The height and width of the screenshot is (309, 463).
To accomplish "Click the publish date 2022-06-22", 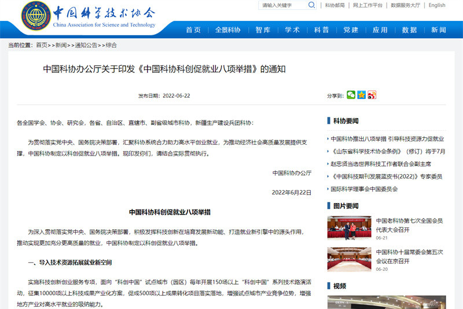I will point(177,96).
